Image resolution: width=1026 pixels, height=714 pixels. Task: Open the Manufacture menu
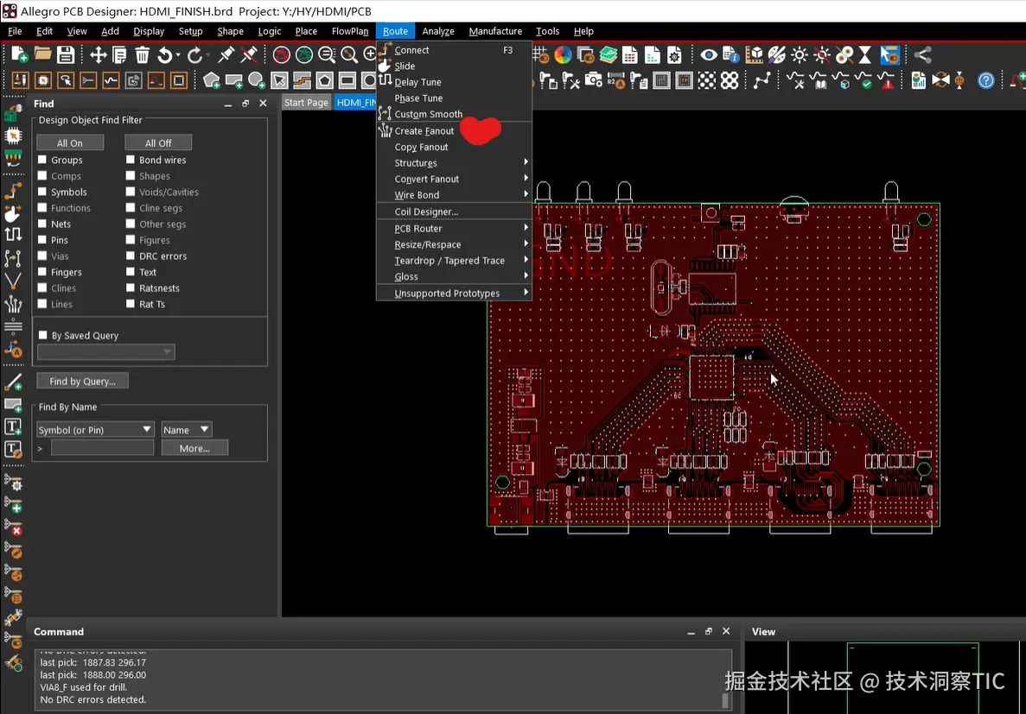click(495, 31)
